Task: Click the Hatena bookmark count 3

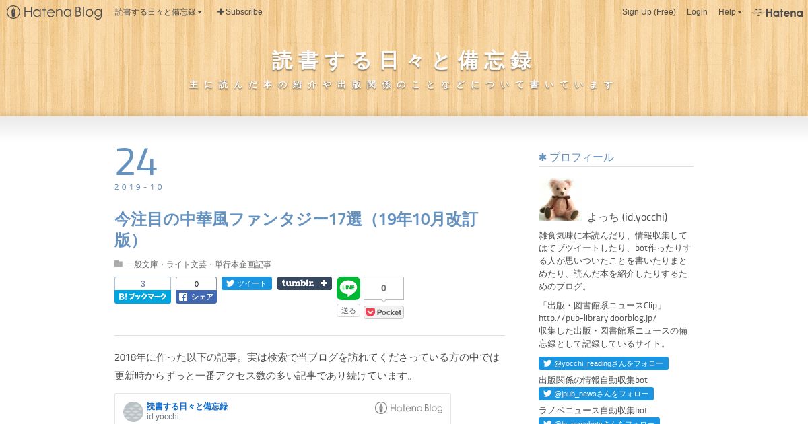Action: (143, 283)
